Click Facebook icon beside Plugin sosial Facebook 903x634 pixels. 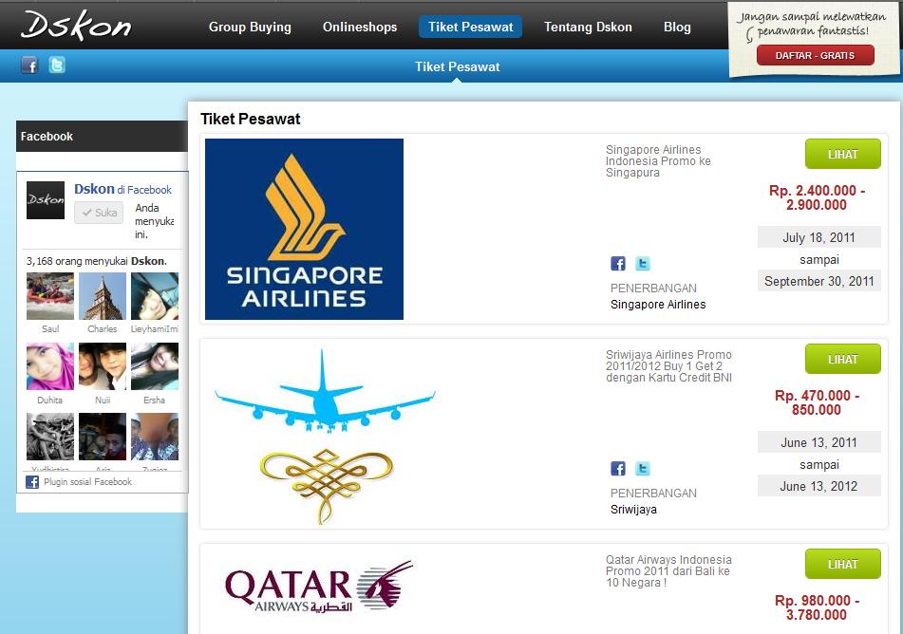point(32,482)
